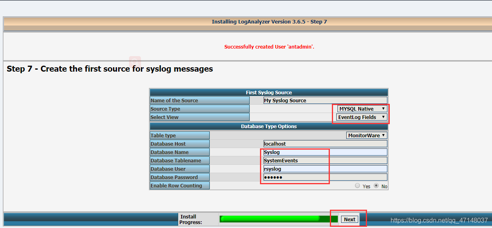
Task: Click the 'Database Type Options' section header
Action: click(269, 126)
